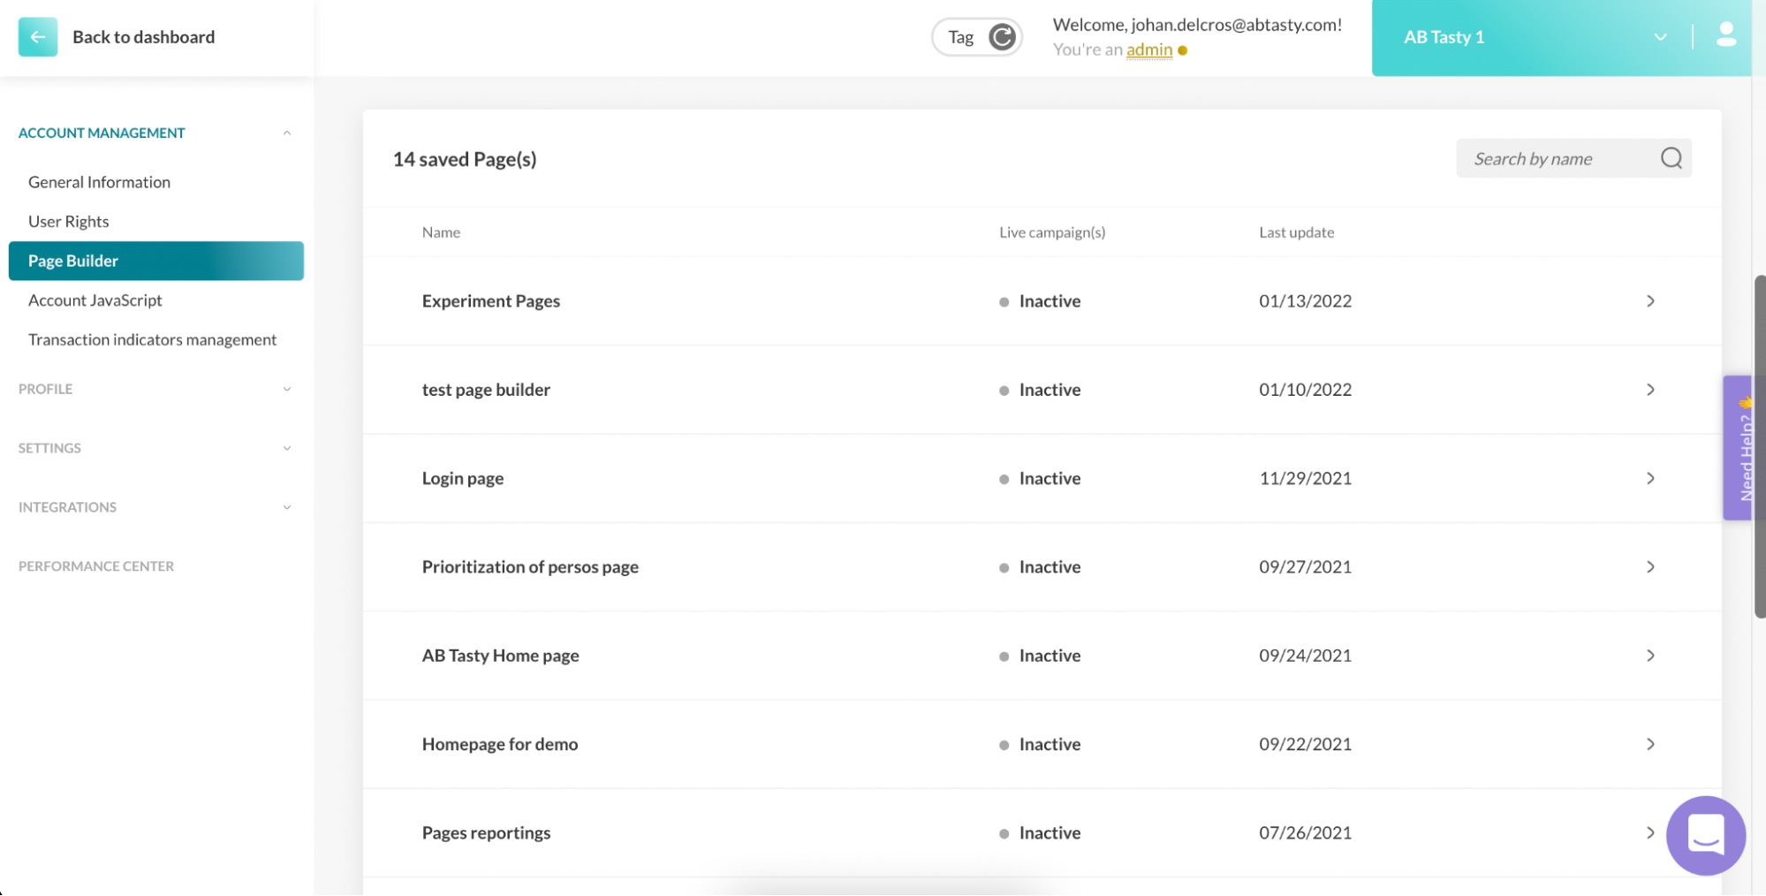Click the back arrow icon to dashboard
Image resolution: width=1766 pixels, height=896 pixels.
point(37,36)
